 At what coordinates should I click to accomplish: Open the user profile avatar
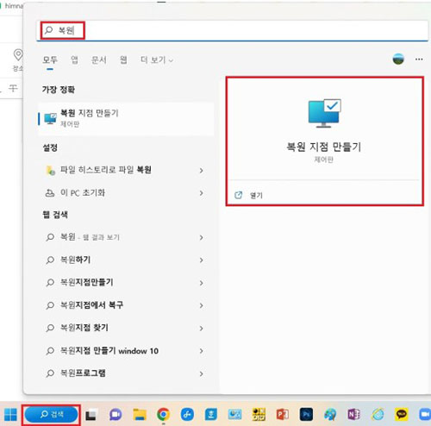tap(398, 60)
